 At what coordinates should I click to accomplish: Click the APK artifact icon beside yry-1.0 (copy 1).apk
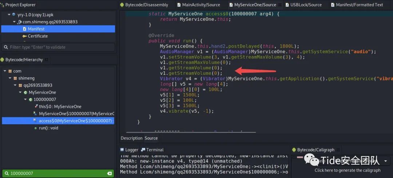(13, 15)
